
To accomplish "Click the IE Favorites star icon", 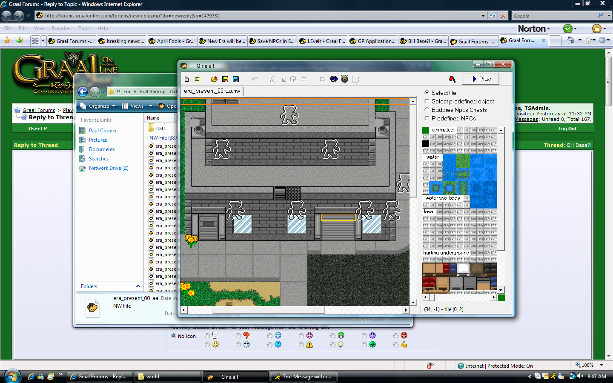I will click(x=7, y=40).
